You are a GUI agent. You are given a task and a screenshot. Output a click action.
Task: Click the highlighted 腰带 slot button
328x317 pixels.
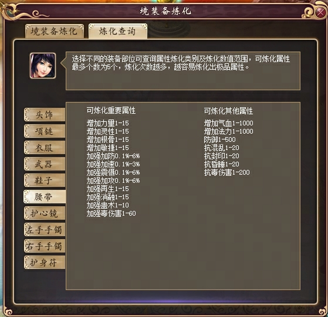tap(45, 197)
